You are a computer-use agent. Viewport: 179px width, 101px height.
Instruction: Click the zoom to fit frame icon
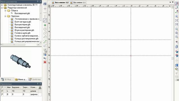point(177,20)
